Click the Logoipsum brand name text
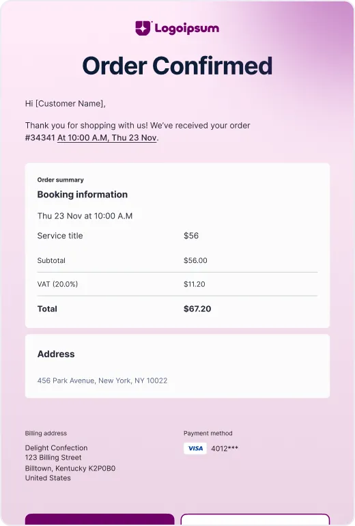 click(187, 28)
